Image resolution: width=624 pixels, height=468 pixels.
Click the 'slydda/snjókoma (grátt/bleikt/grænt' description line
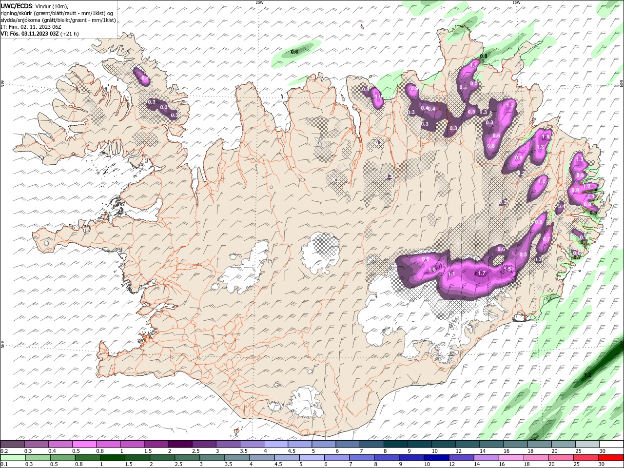(58, 20)
